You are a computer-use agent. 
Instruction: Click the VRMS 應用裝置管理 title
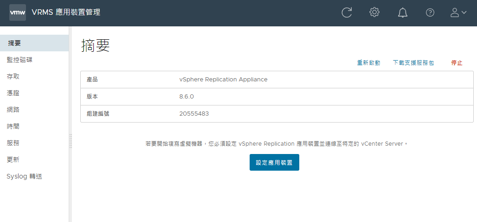(x=66, y=12)
